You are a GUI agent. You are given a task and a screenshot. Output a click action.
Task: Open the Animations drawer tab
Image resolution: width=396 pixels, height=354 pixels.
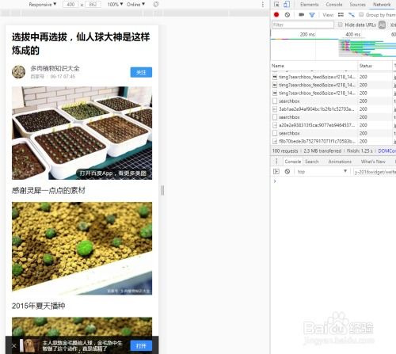coord(340,162)
